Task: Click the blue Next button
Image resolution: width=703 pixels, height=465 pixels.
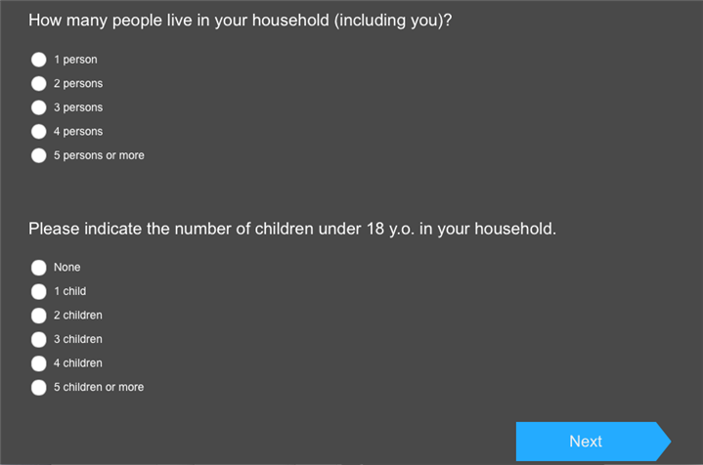Action: coord(587,442)
